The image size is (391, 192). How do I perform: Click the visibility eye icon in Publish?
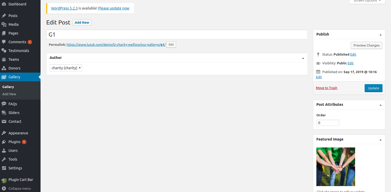point(318,63)
